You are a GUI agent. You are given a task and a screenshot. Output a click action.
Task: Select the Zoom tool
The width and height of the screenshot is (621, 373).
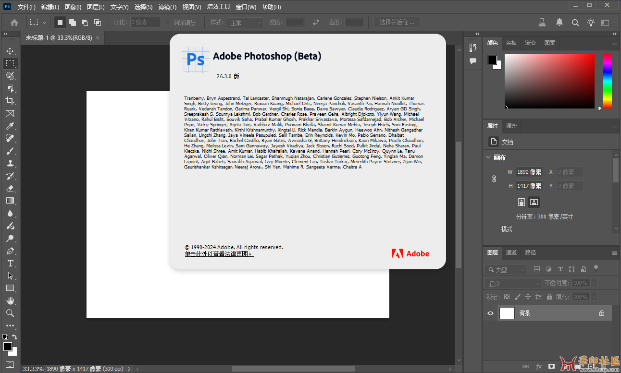pos(10,313)
